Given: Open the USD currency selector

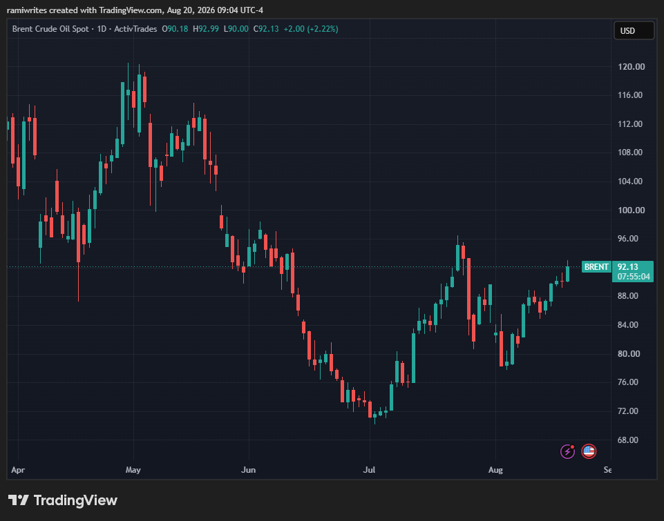Looking at the screenshot, I should click(x=634, y=31).
